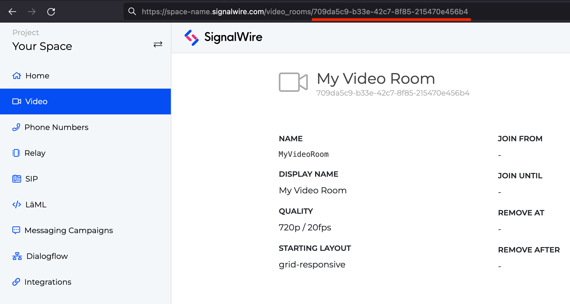Click the Relay device icon
The height and width of the screenshot is (304, 570).
click(x=17, y=153)
